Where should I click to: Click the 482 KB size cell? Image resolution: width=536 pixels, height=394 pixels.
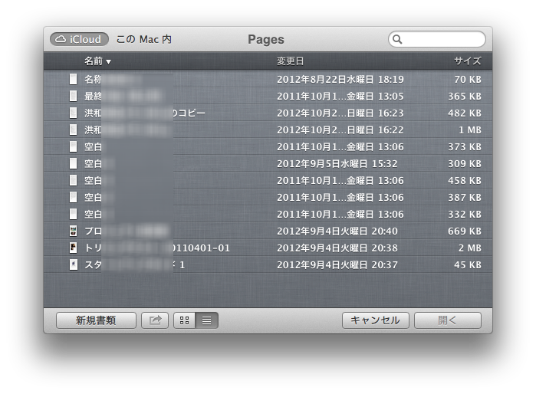tap(465, 113)
